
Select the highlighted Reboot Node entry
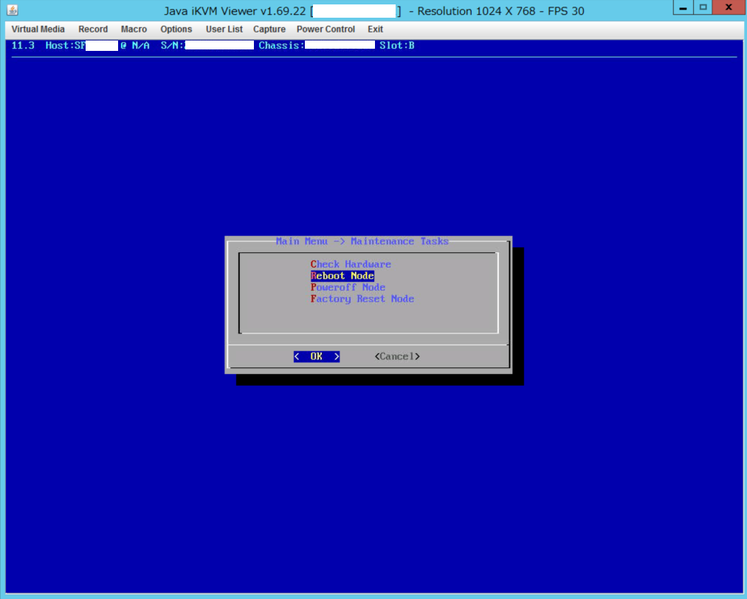(x=342, y=276)
